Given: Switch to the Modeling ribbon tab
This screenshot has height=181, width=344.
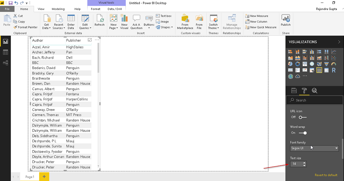Looking at the screenshot, I should [58, 9].
